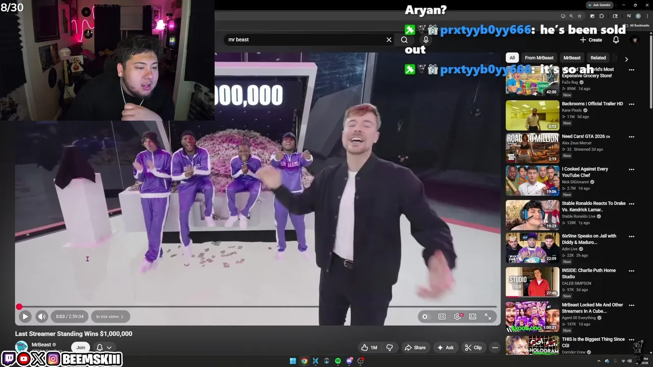Open the YouTube account avatar menu
The image size is (653, 367).
pyautogui.click(x=635, y=40)
